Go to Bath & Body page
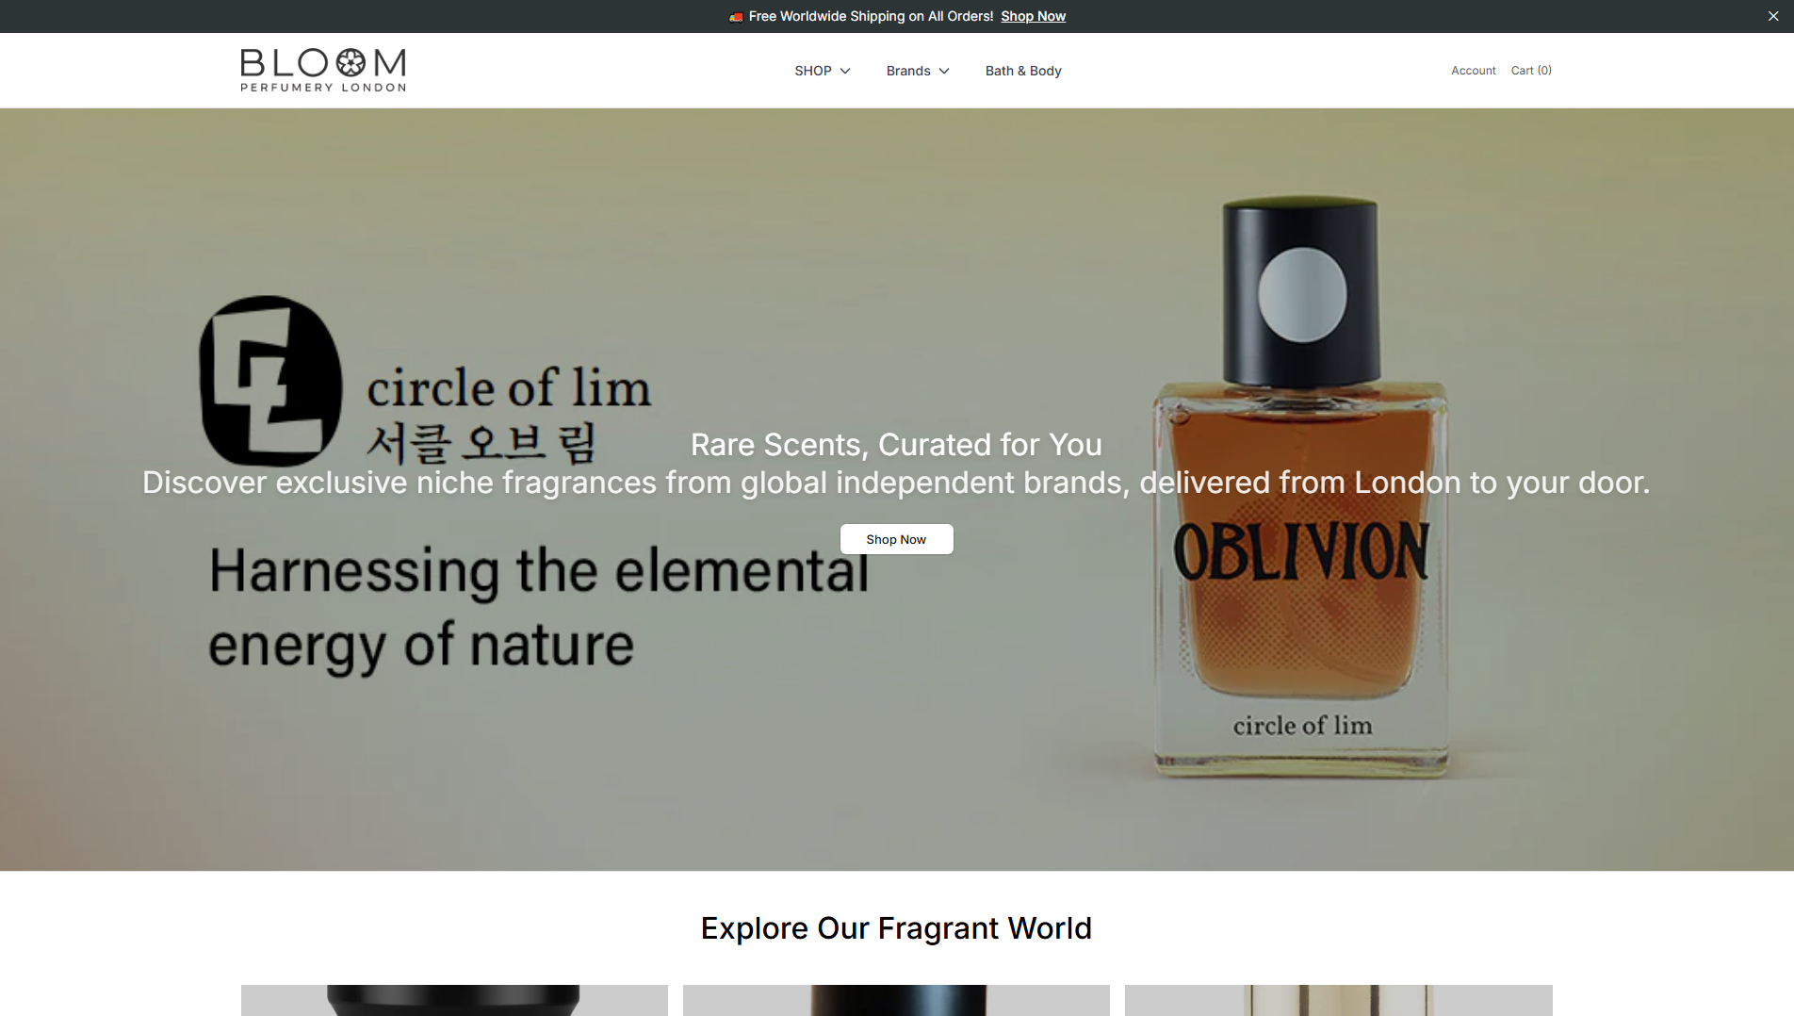 pyautogui.click(x=1023, y=71)
